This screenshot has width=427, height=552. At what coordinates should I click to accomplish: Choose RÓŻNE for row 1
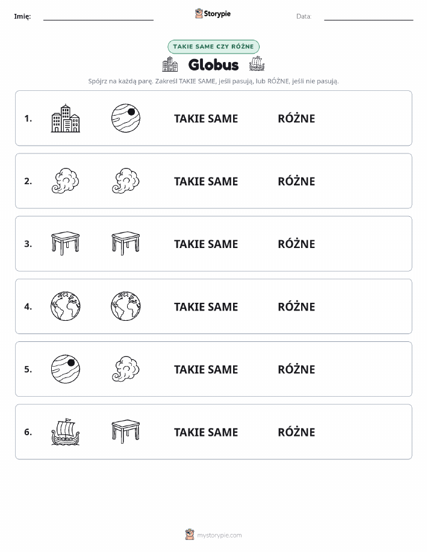296,118
